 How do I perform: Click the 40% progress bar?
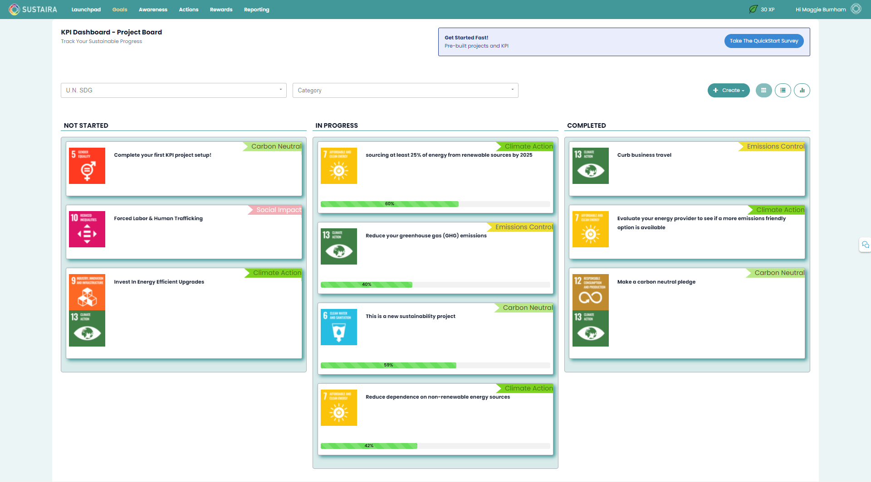[435, 284]
